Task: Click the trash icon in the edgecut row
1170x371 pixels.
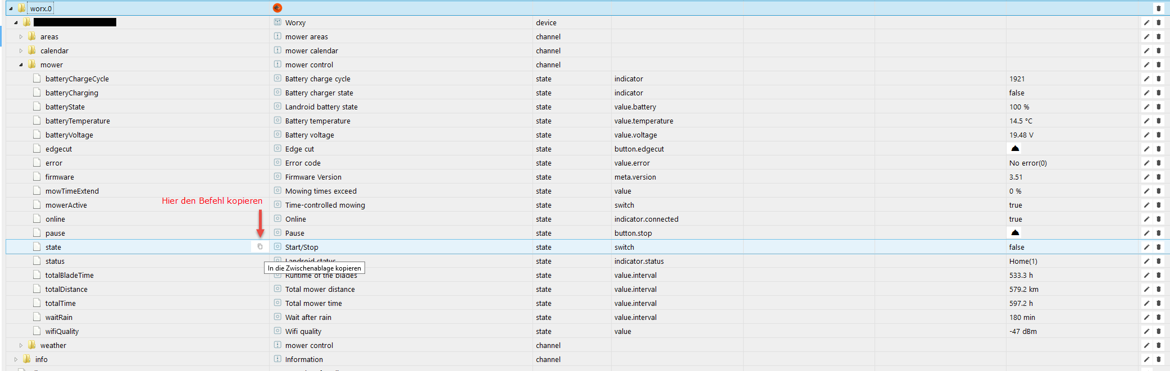Action: (1158, 149)
